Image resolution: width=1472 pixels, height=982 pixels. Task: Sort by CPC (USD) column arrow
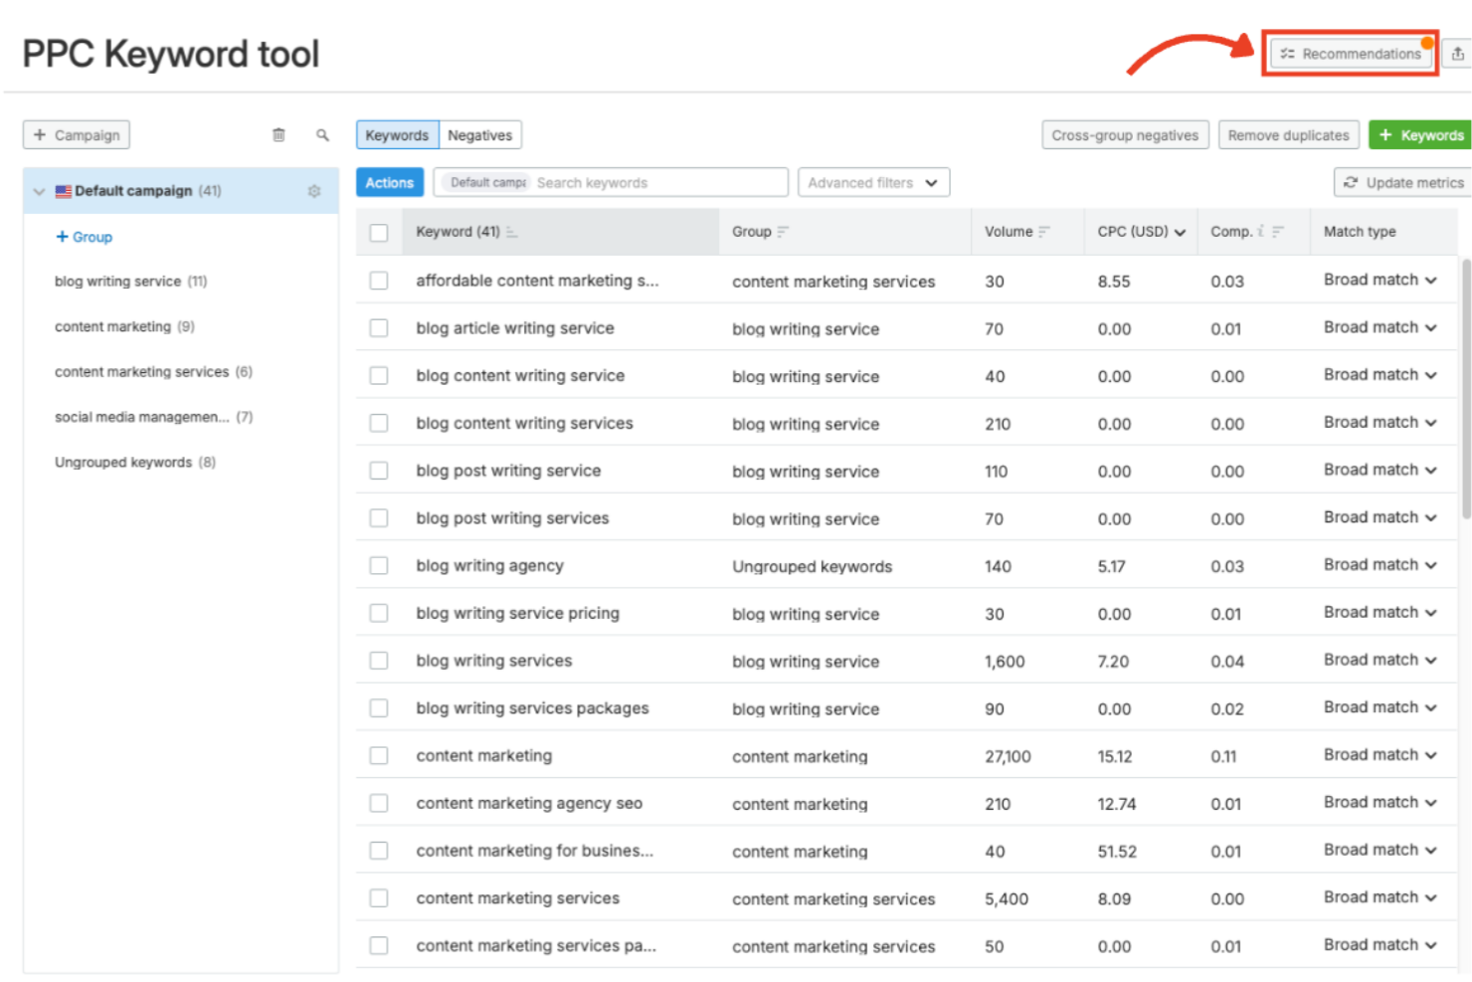coord(1180,233)
